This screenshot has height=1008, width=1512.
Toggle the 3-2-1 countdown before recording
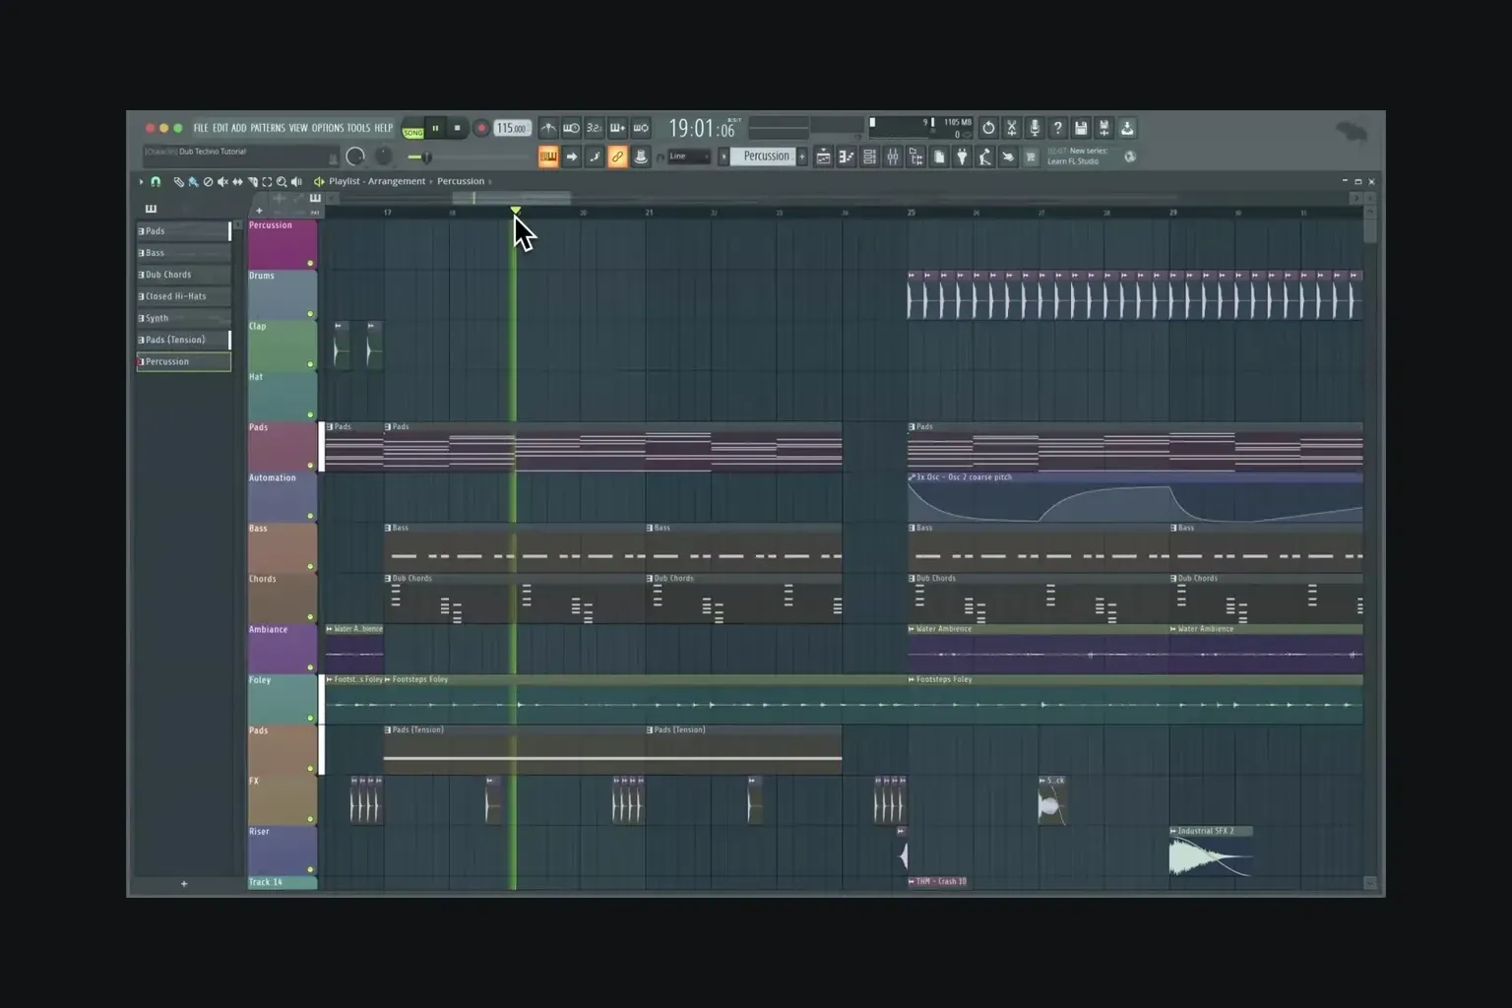[x=594, y=128]
